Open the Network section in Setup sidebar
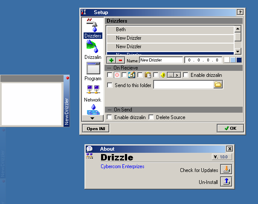This screenshot has width=258, height=204. [x=93, y=93]
